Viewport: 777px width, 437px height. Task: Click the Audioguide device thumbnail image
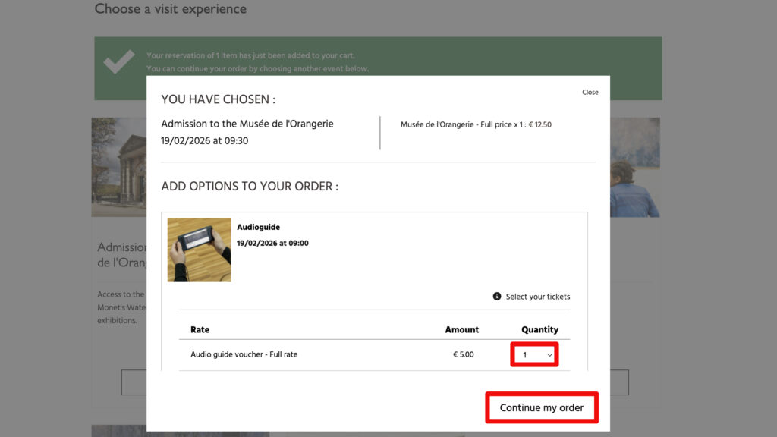pos(199,250)
